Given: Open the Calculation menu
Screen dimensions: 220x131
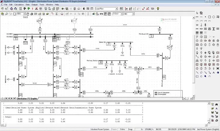Looking at the screenshot, I should (x=19, y=5).
